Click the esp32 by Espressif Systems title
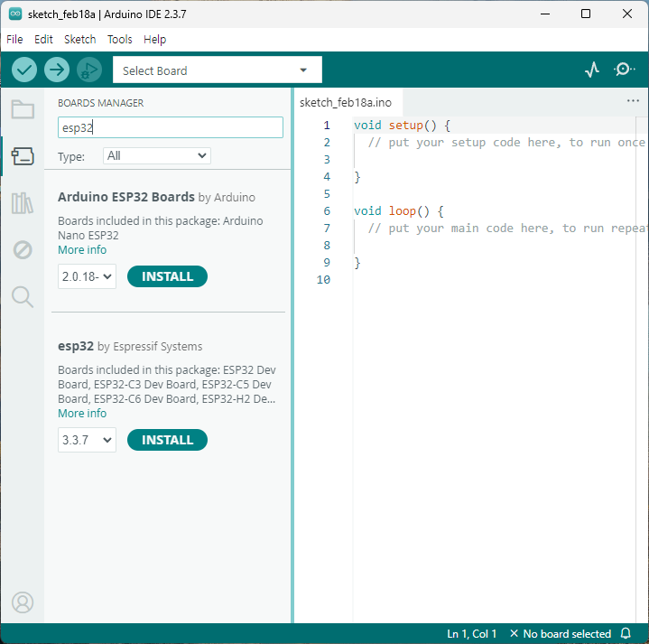Screen dimensions: 649x644 click(130, 346)
